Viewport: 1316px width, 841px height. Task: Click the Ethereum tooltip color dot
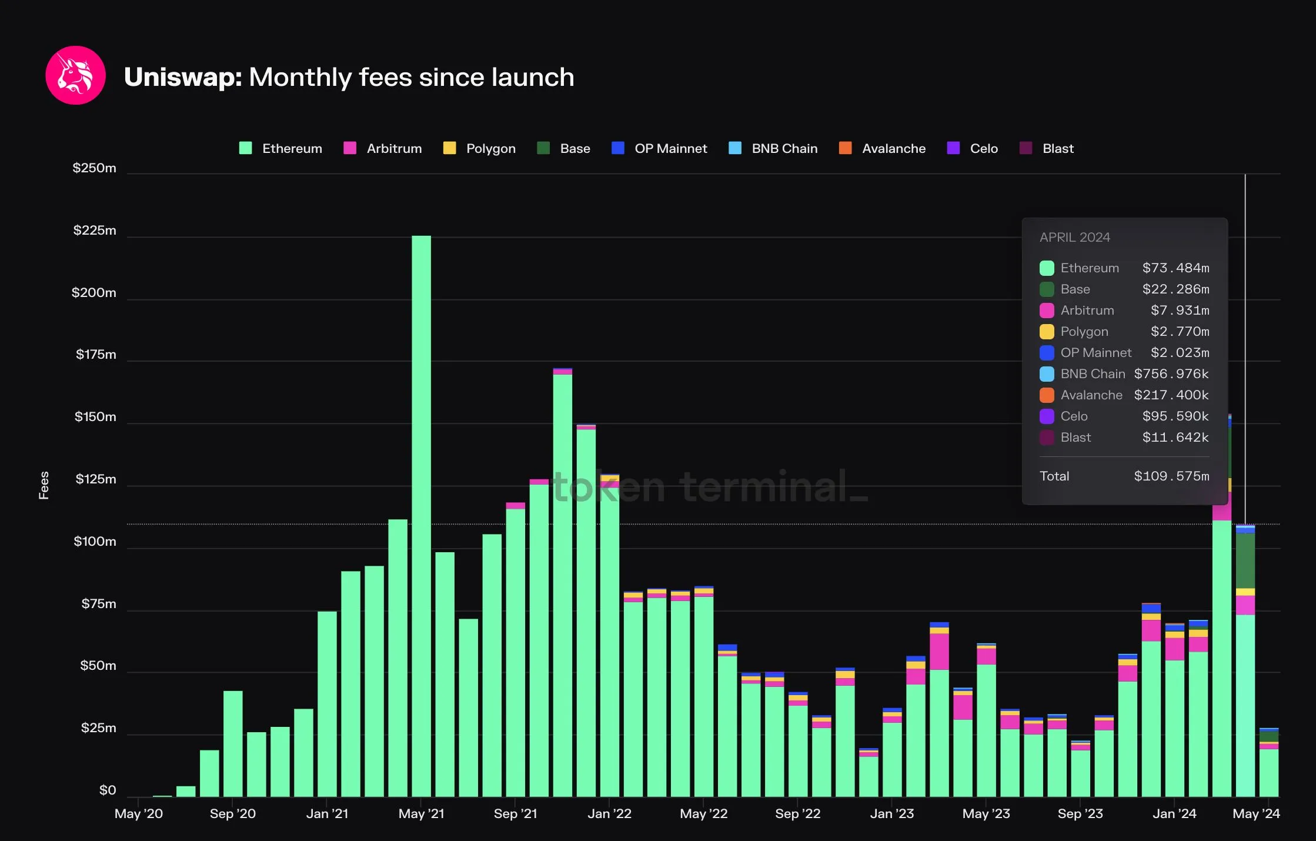[1047, 268]
